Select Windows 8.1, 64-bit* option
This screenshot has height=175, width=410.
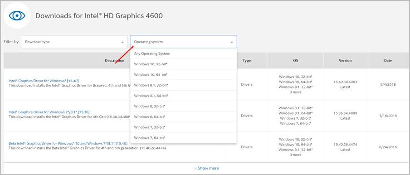(x=184, y=96)
